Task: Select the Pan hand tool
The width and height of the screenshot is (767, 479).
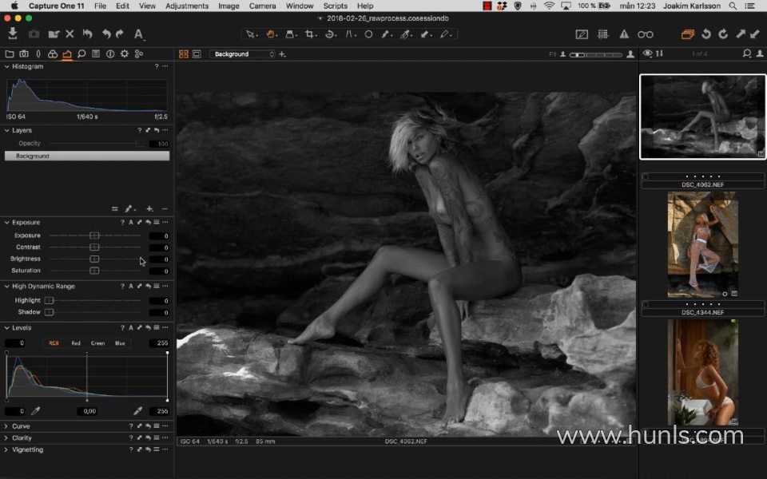Action: pyautogui.click(x=272, y=34)
